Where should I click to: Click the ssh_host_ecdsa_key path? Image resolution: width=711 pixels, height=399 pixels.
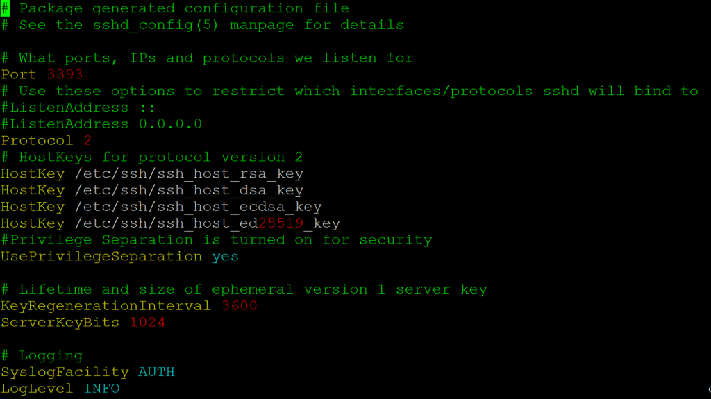(198, 207)
